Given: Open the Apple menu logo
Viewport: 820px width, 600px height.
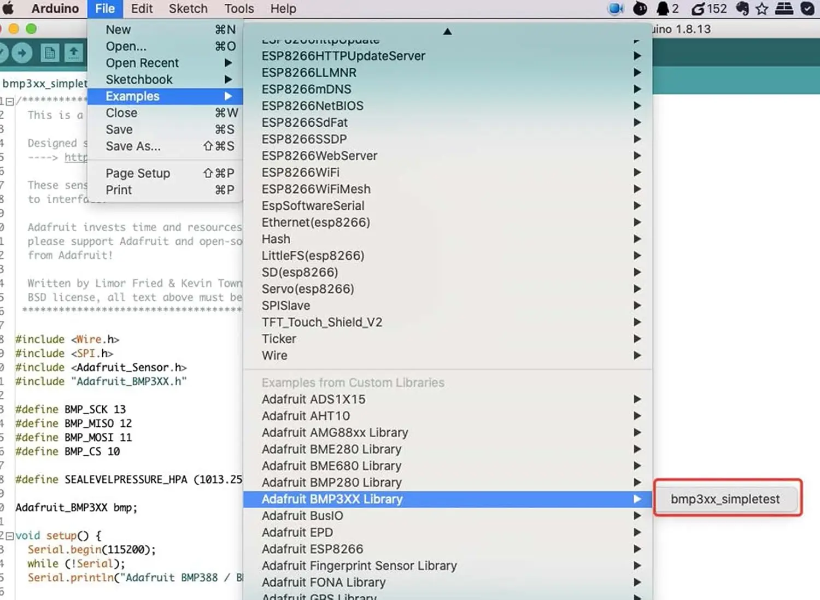Looking at the screenshot, I should (x=8, y=8).
